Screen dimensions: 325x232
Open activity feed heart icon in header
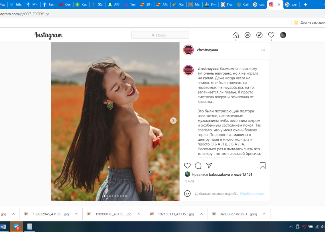click(x=271, y=35)
